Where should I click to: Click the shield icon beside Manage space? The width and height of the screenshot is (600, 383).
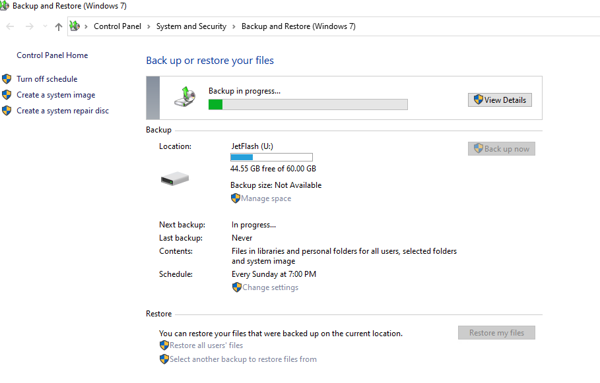(x=236, y=198)
